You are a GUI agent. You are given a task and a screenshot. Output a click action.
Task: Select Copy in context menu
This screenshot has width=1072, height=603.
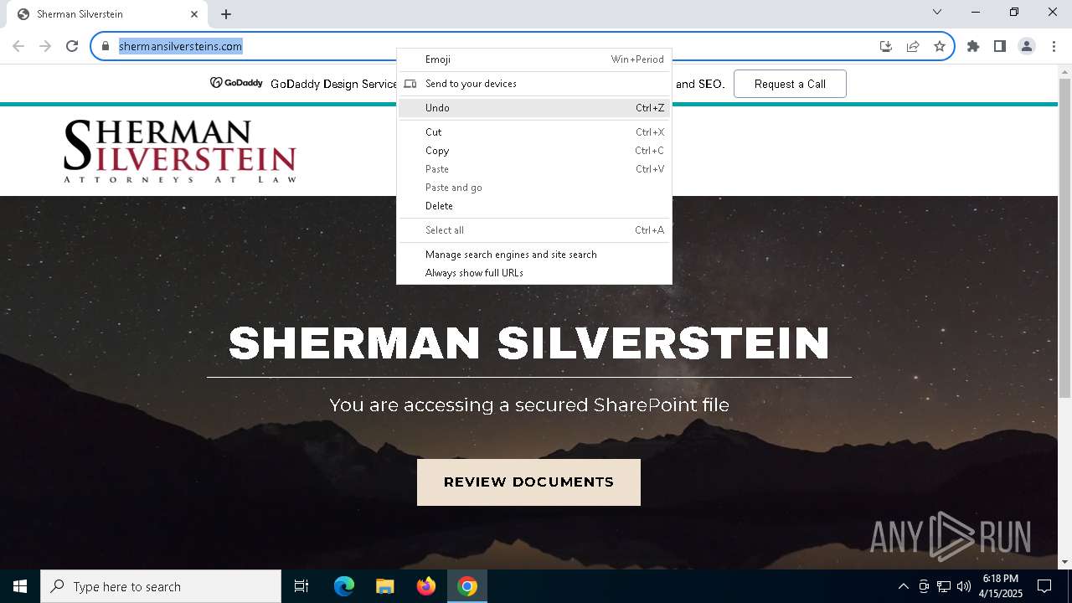pyautogui.click(x=534, y=151)
